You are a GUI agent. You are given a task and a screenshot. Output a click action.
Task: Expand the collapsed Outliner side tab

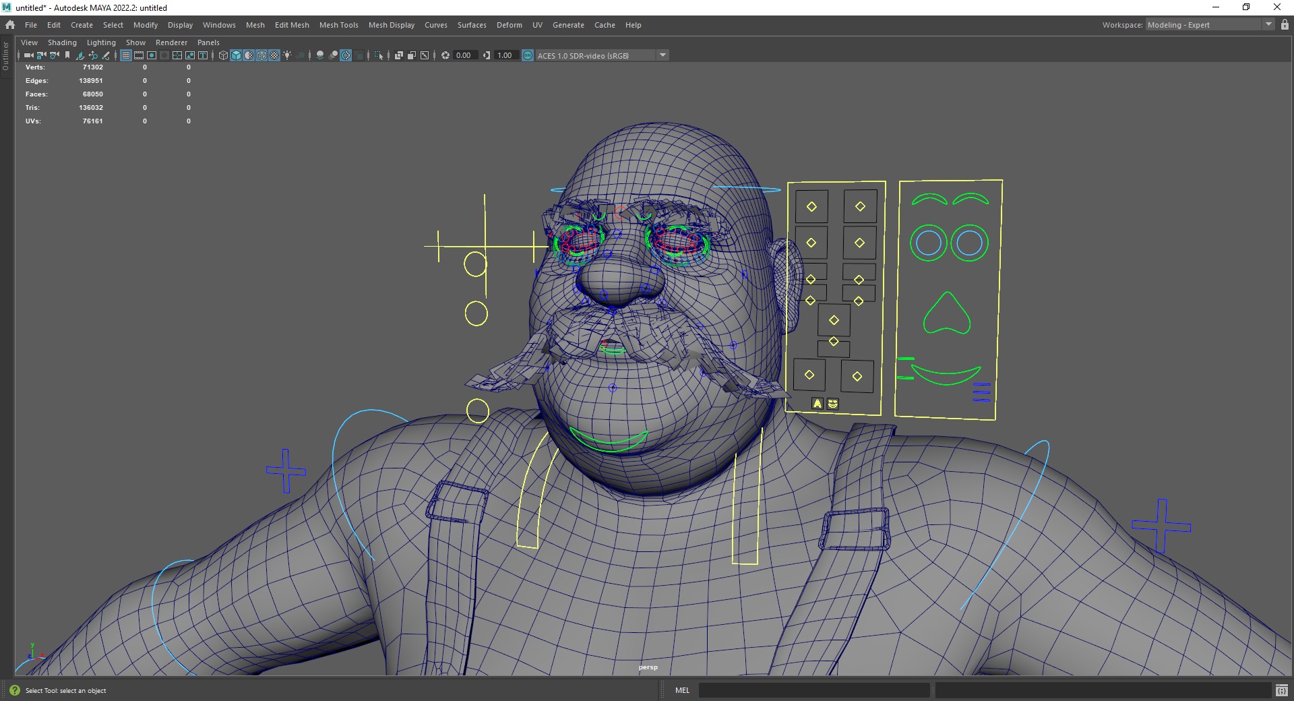(5, 57)
